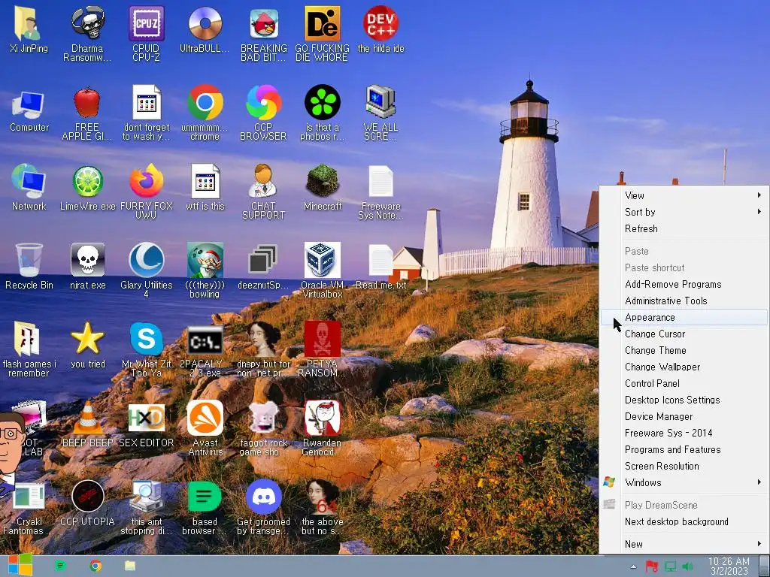Open Control Panel from context menu
The width and height of the screenshot is (770, 577).
click(684, 383)
